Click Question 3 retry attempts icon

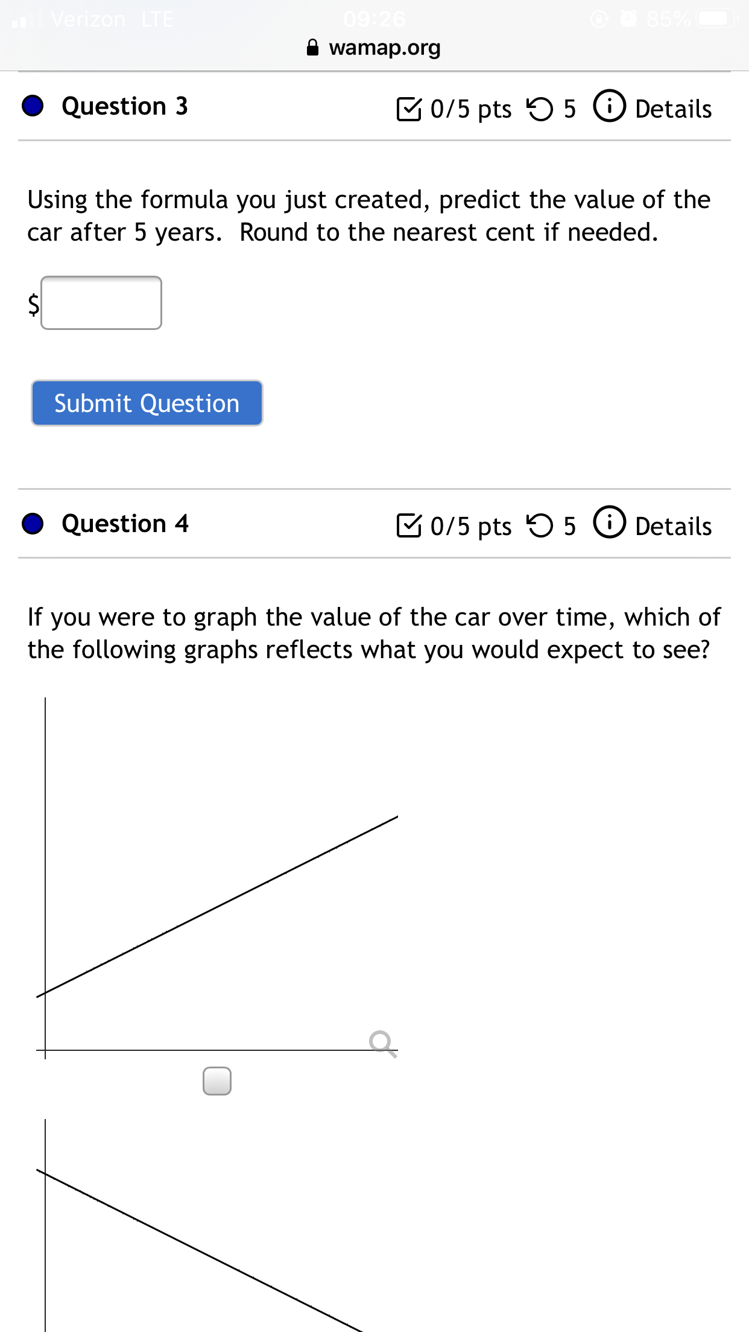pyautogui.click(x=539, y=109)
